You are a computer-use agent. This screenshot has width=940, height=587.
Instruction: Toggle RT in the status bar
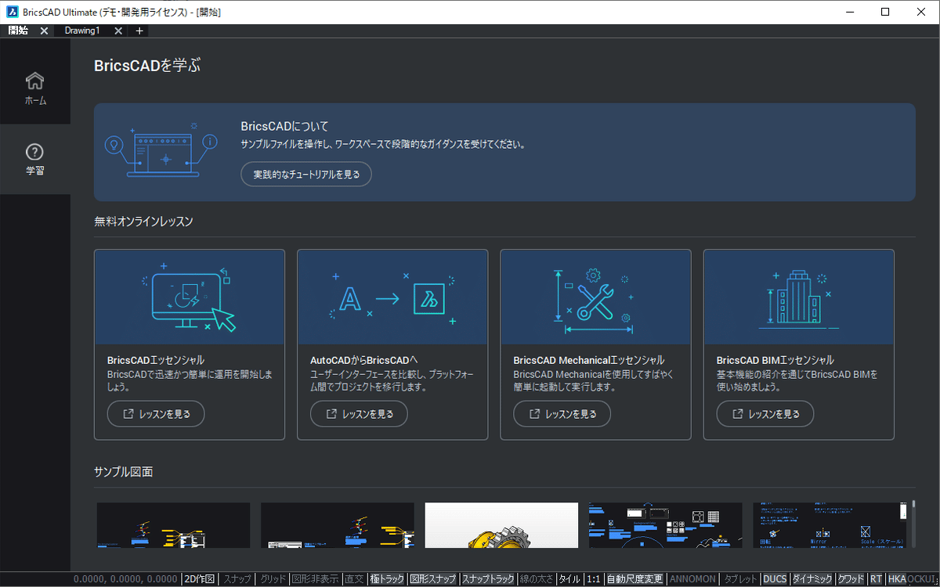876,579
